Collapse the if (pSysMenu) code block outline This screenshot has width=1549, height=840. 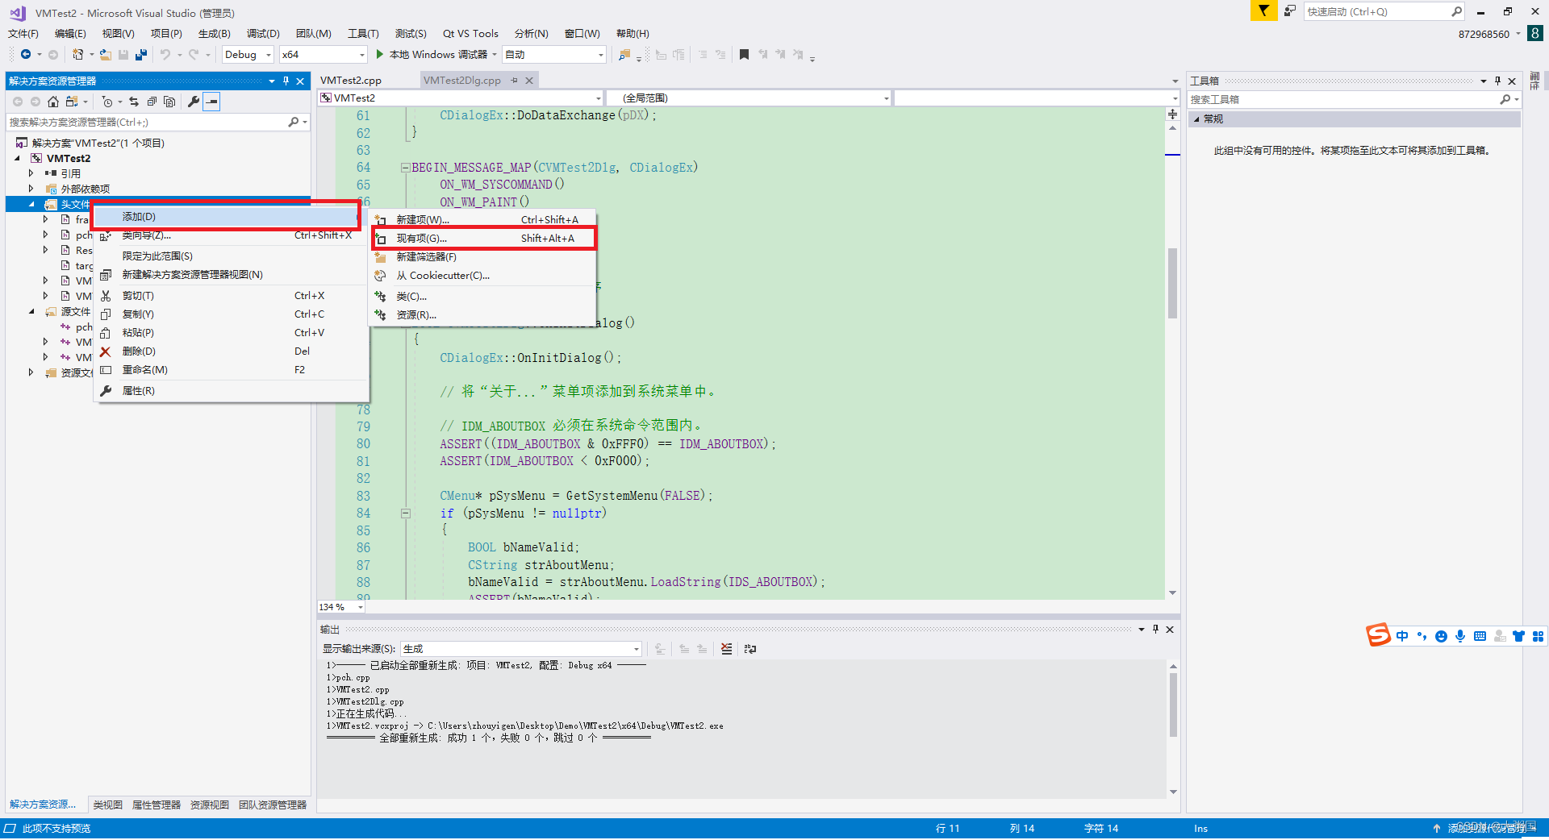click(405, 514)
